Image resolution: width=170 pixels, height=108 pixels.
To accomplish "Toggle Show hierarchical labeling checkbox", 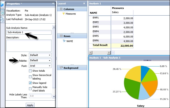I will click(x=30, y=77).
